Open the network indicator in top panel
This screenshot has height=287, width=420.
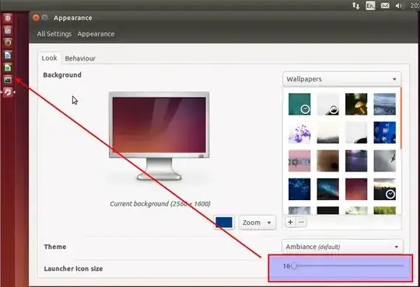click(355, 5)
